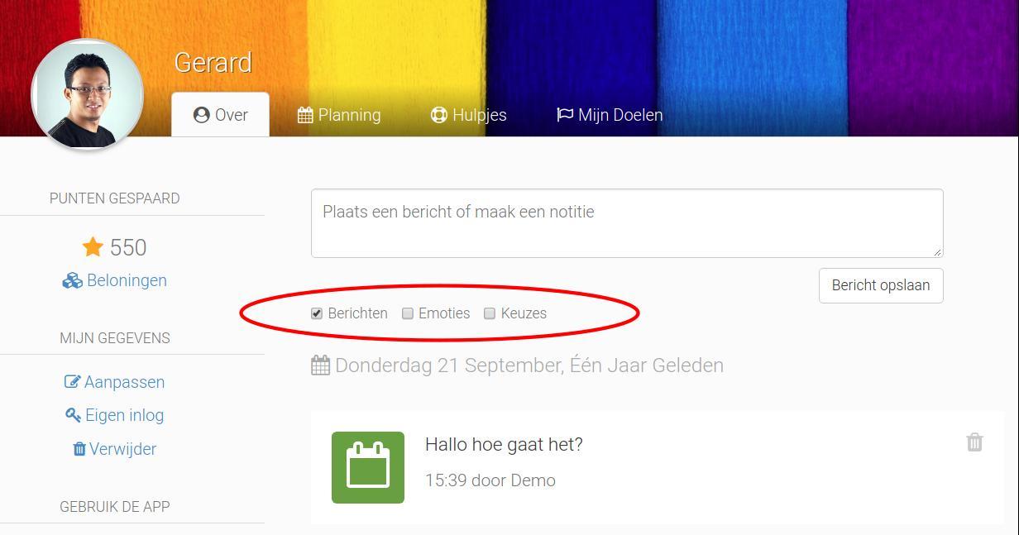Viewport: 1019px width, 535px height.
Task: Click the PUNTEN GESPAARD heading
Action: point(114,198)
